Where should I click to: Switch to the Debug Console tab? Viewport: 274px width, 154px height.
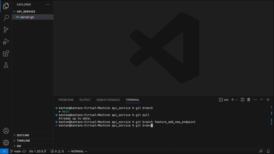click(x=108, y=100)
